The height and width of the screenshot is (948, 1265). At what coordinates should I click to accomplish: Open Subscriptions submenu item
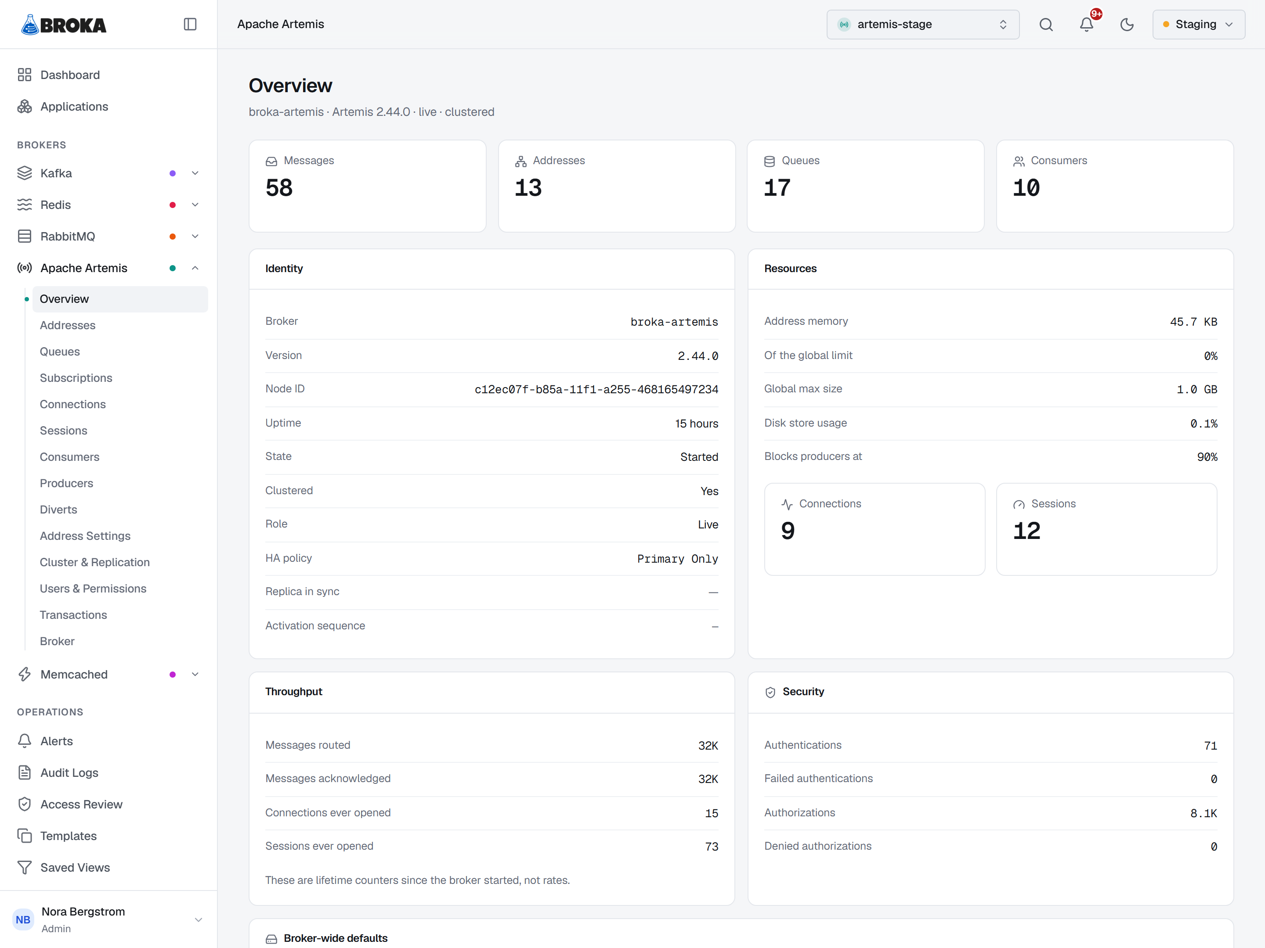coord(120,378)
